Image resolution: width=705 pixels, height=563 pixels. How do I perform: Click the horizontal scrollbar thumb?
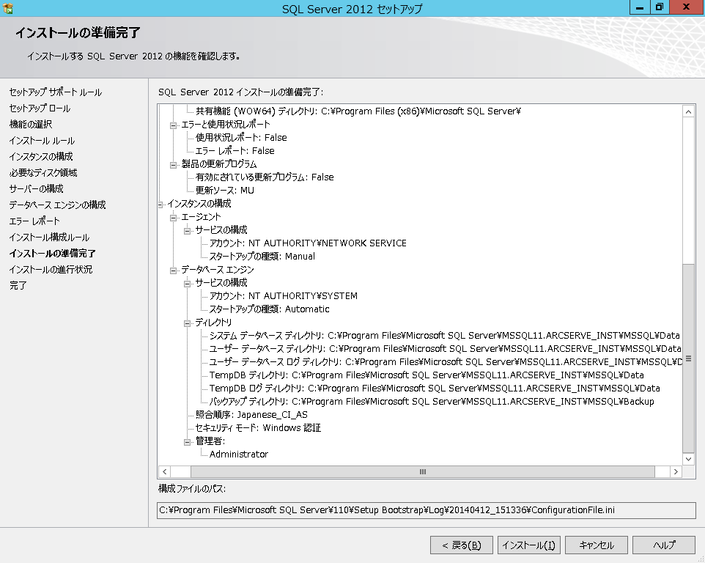tap(423, 471)
